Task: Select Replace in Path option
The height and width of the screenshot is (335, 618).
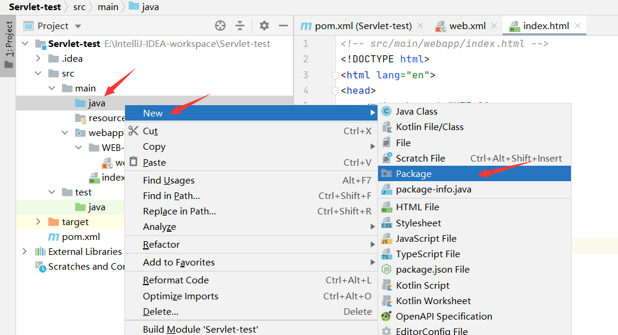Action: pos(251,211)
